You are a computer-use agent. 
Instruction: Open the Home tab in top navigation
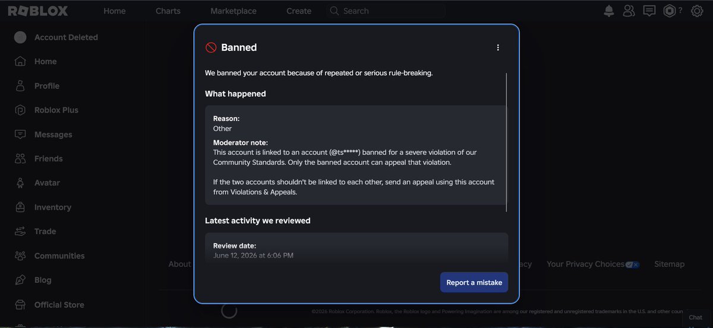(x=115, y=11)
